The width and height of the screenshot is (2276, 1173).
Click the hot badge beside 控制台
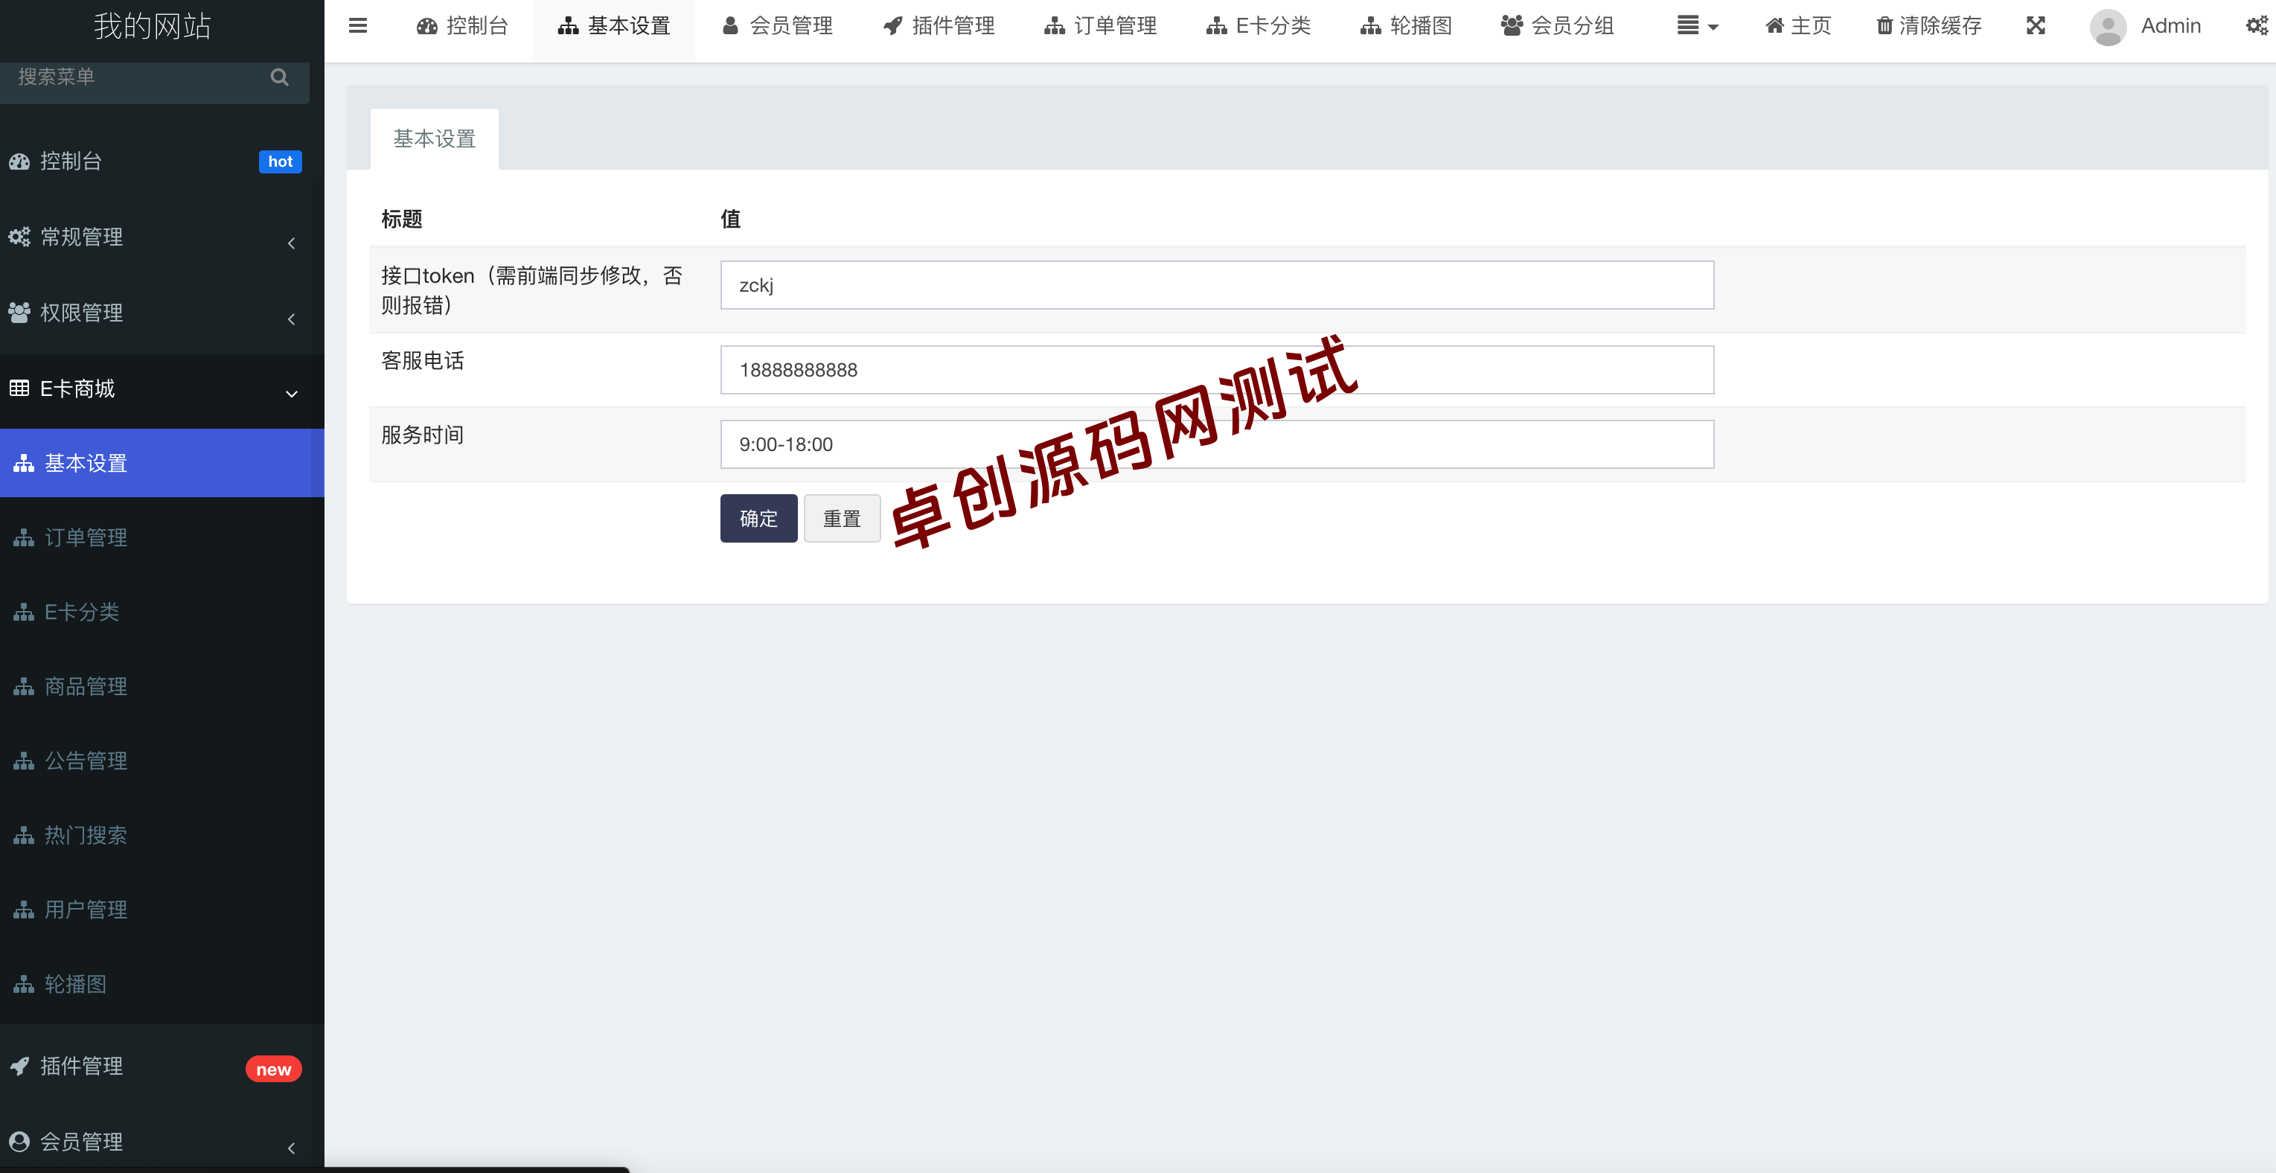tap(280, 162)
